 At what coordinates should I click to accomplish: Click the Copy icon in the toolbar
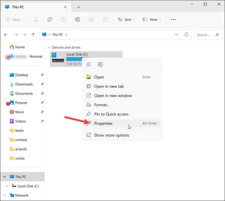point(50,19)
